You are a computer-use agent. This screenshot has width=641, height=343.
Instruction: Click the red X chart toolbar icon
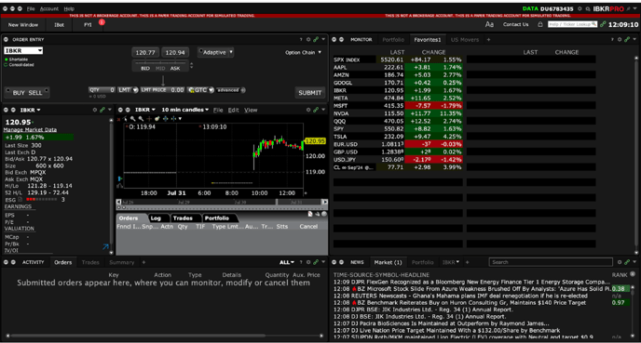119,119
